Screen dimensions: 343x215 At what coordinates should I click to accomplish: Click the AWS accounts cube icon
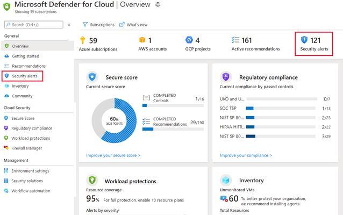(142, 40)
